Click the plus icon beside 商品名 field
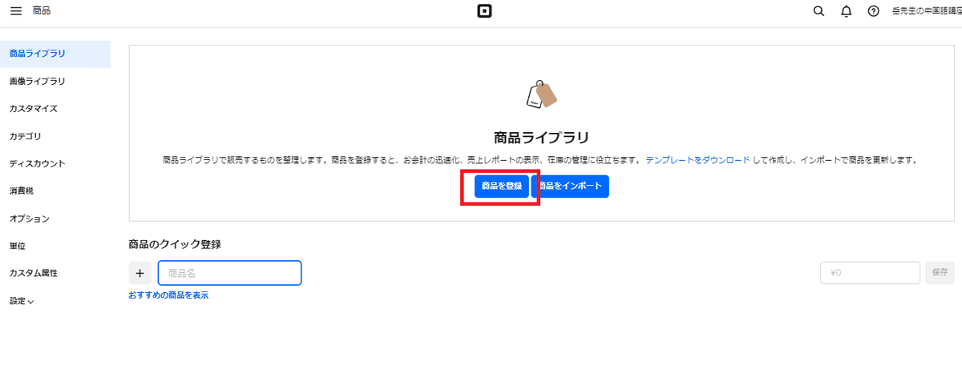Screen dimensions: 962x365 139,273
